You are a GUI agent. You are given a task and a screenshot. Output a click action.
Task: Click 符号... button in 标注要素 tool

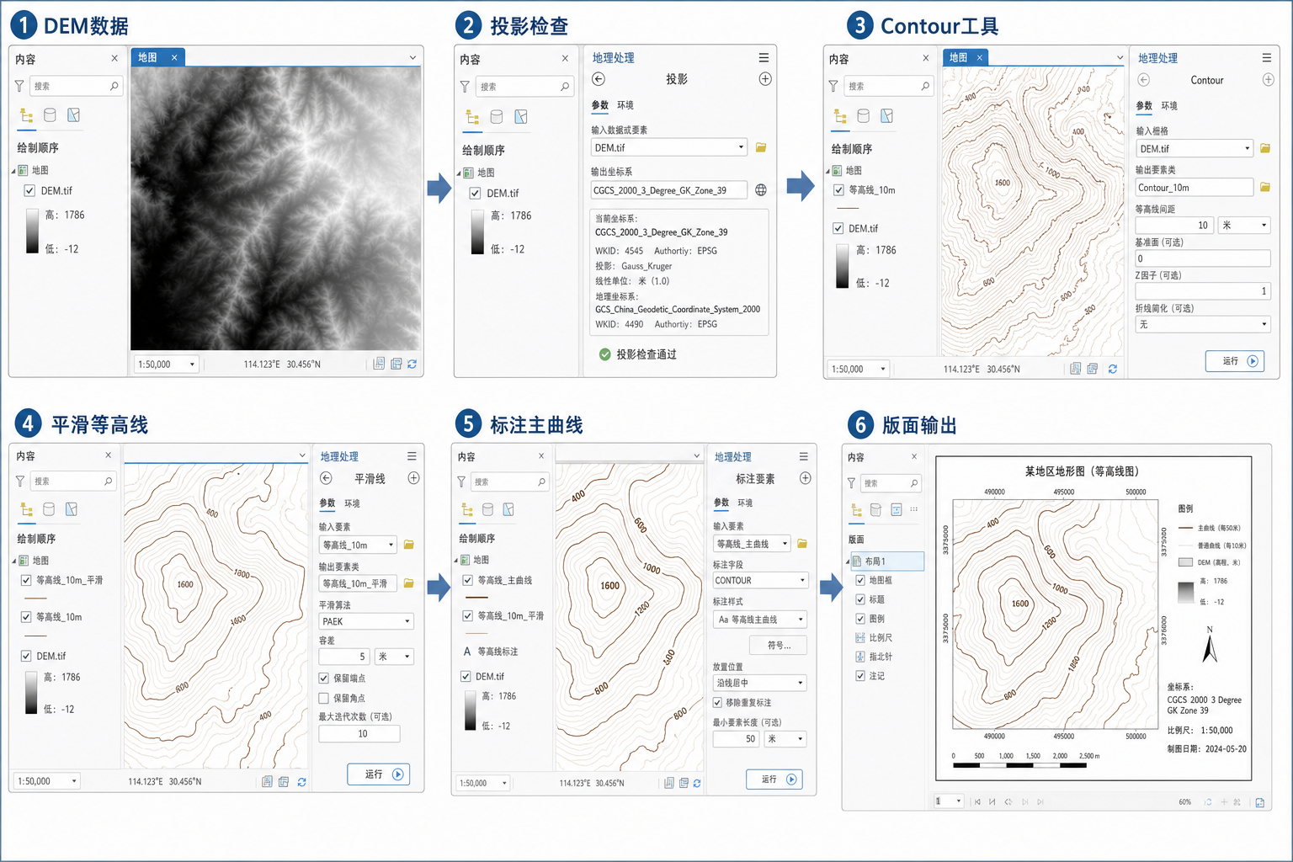pos(779,646)
